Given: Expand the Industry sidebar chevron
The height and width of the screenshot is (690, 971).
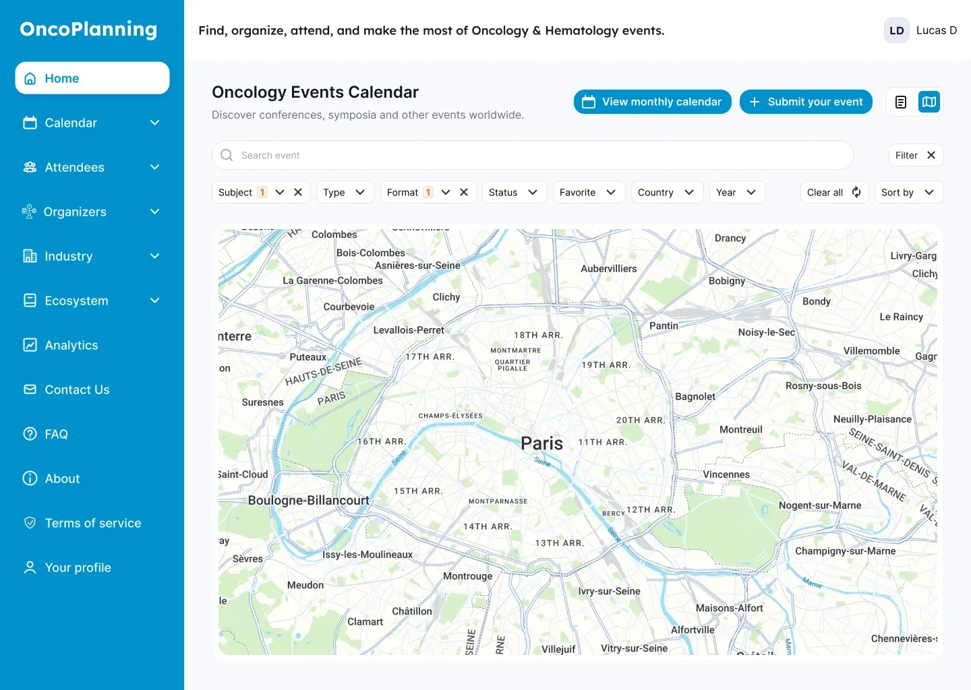Looking at the screenshot, I should coord(154,256).
